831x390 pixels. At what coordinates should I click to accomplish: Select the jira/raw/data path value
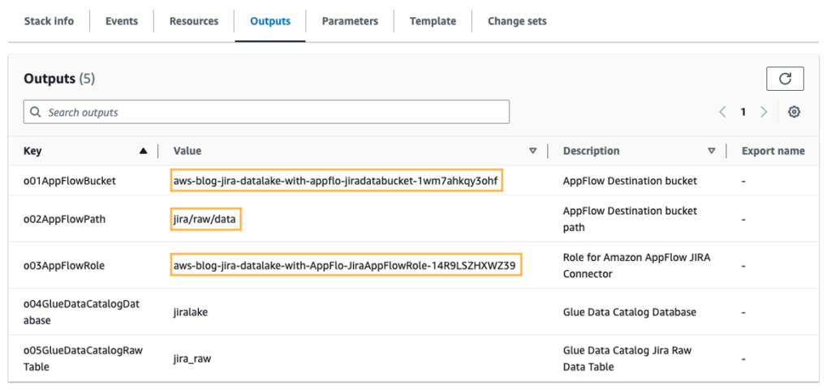click(205, 219)
